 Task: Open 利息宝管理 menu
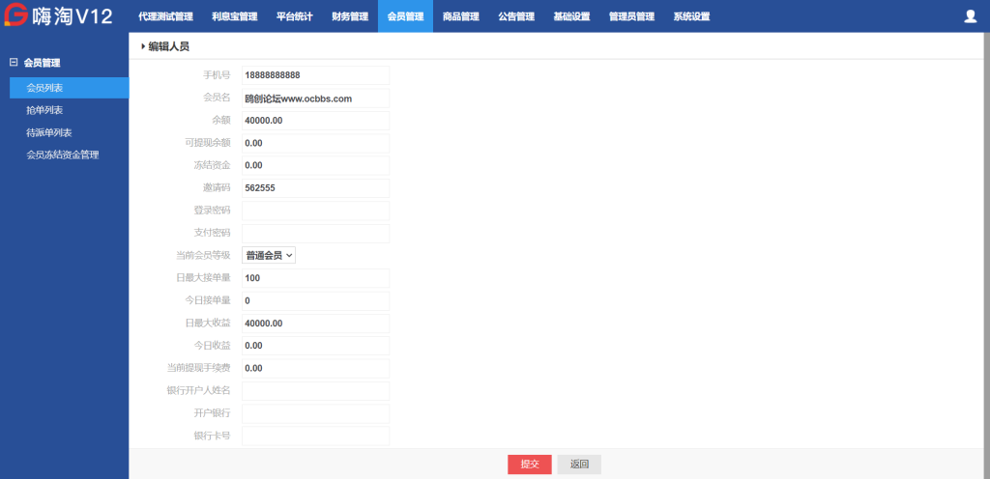tap(234, 16)
